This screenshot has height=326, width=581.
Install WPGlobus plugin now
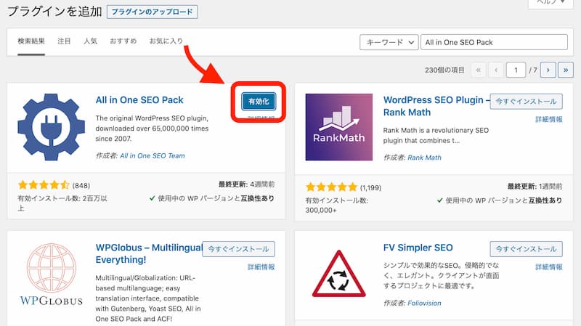238,249
